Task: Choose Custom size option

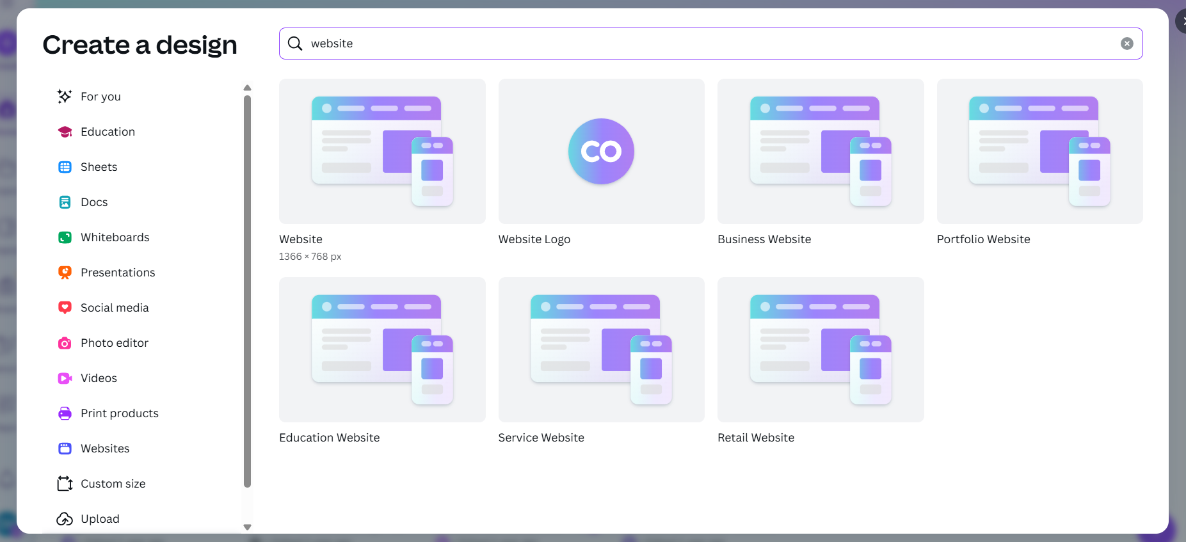Action: [x=113, y=484]
